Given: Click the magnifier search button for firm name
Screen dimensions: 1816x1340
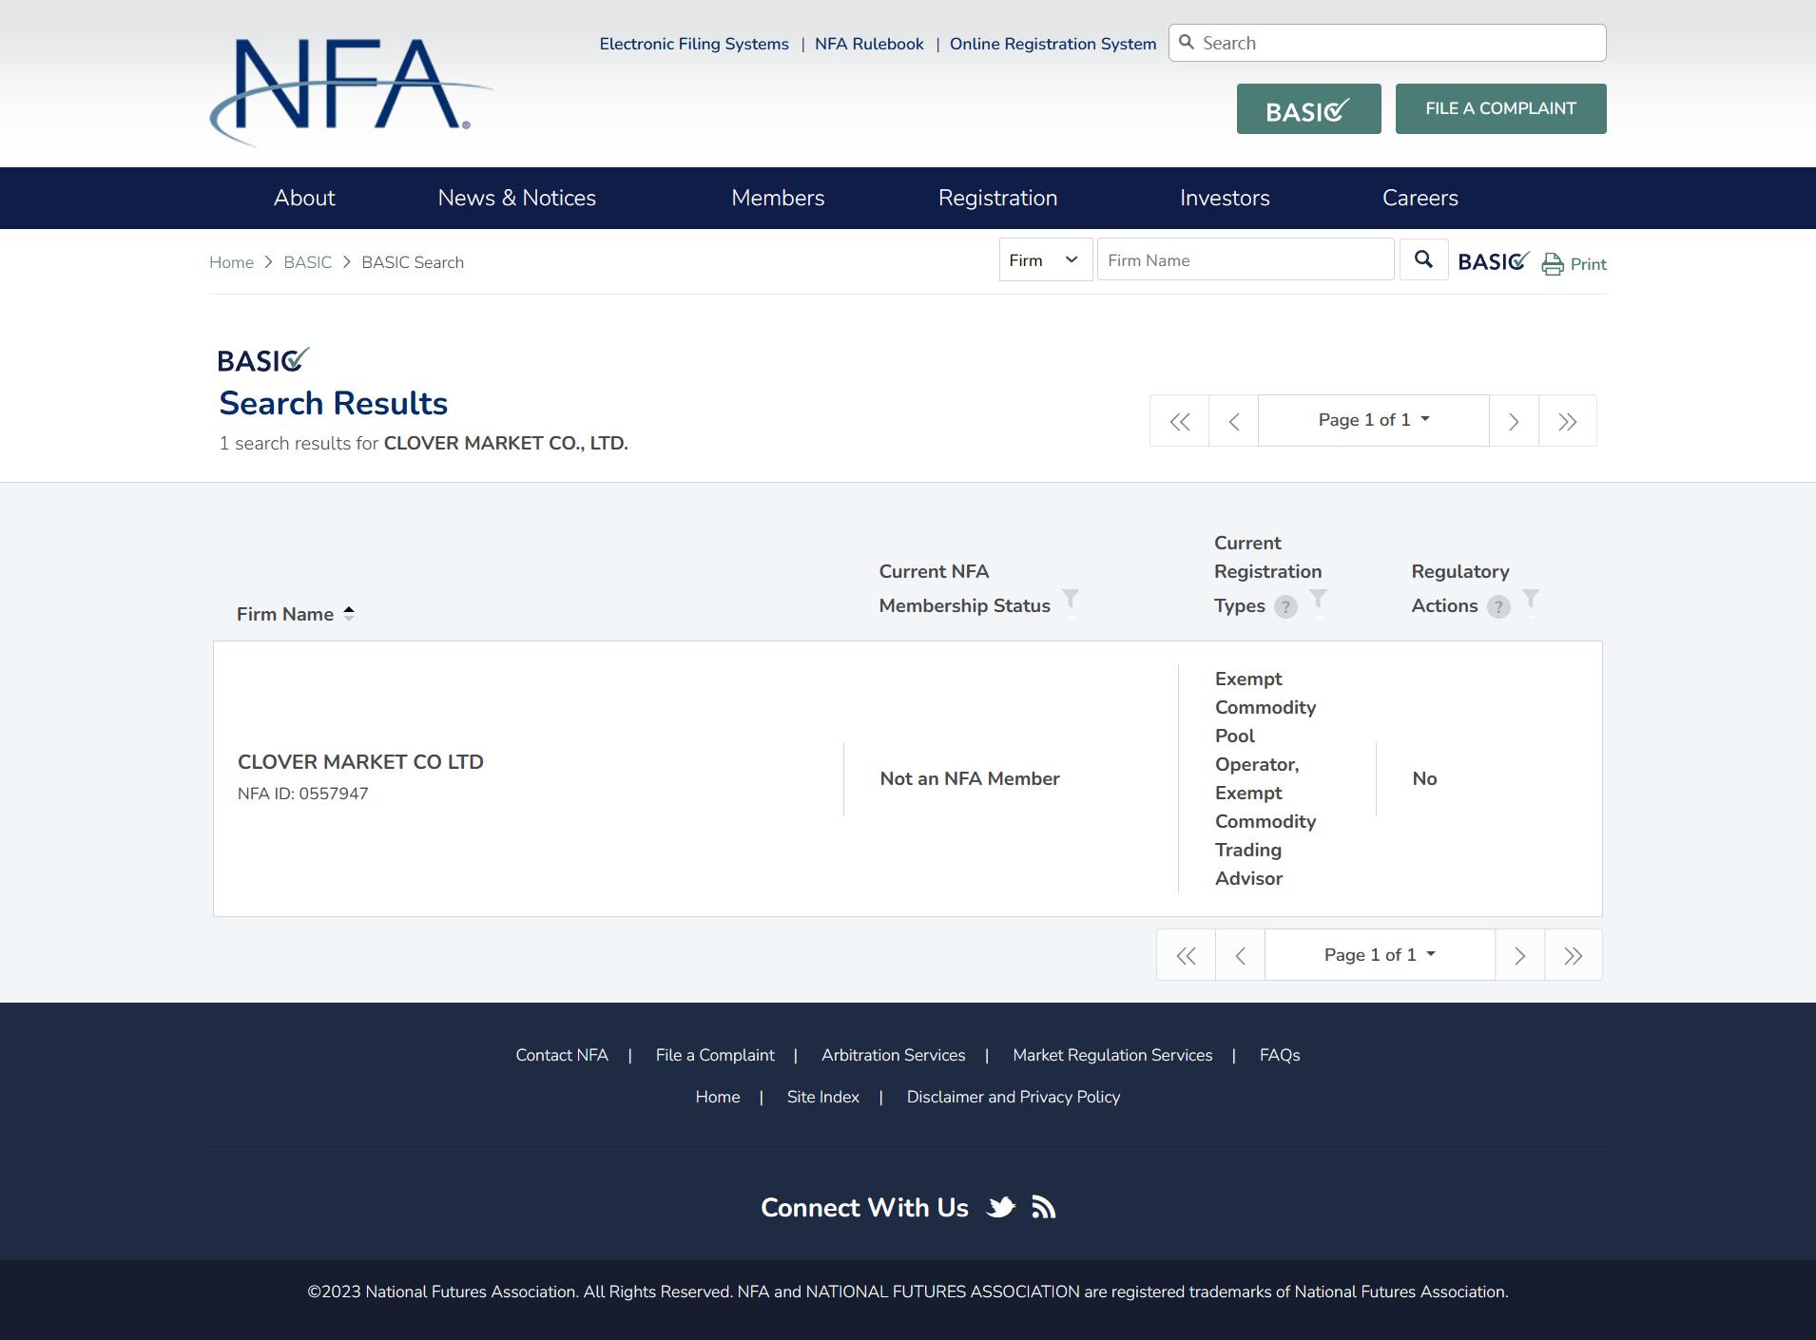Looking at the screenshot, I should (1423, 259).
